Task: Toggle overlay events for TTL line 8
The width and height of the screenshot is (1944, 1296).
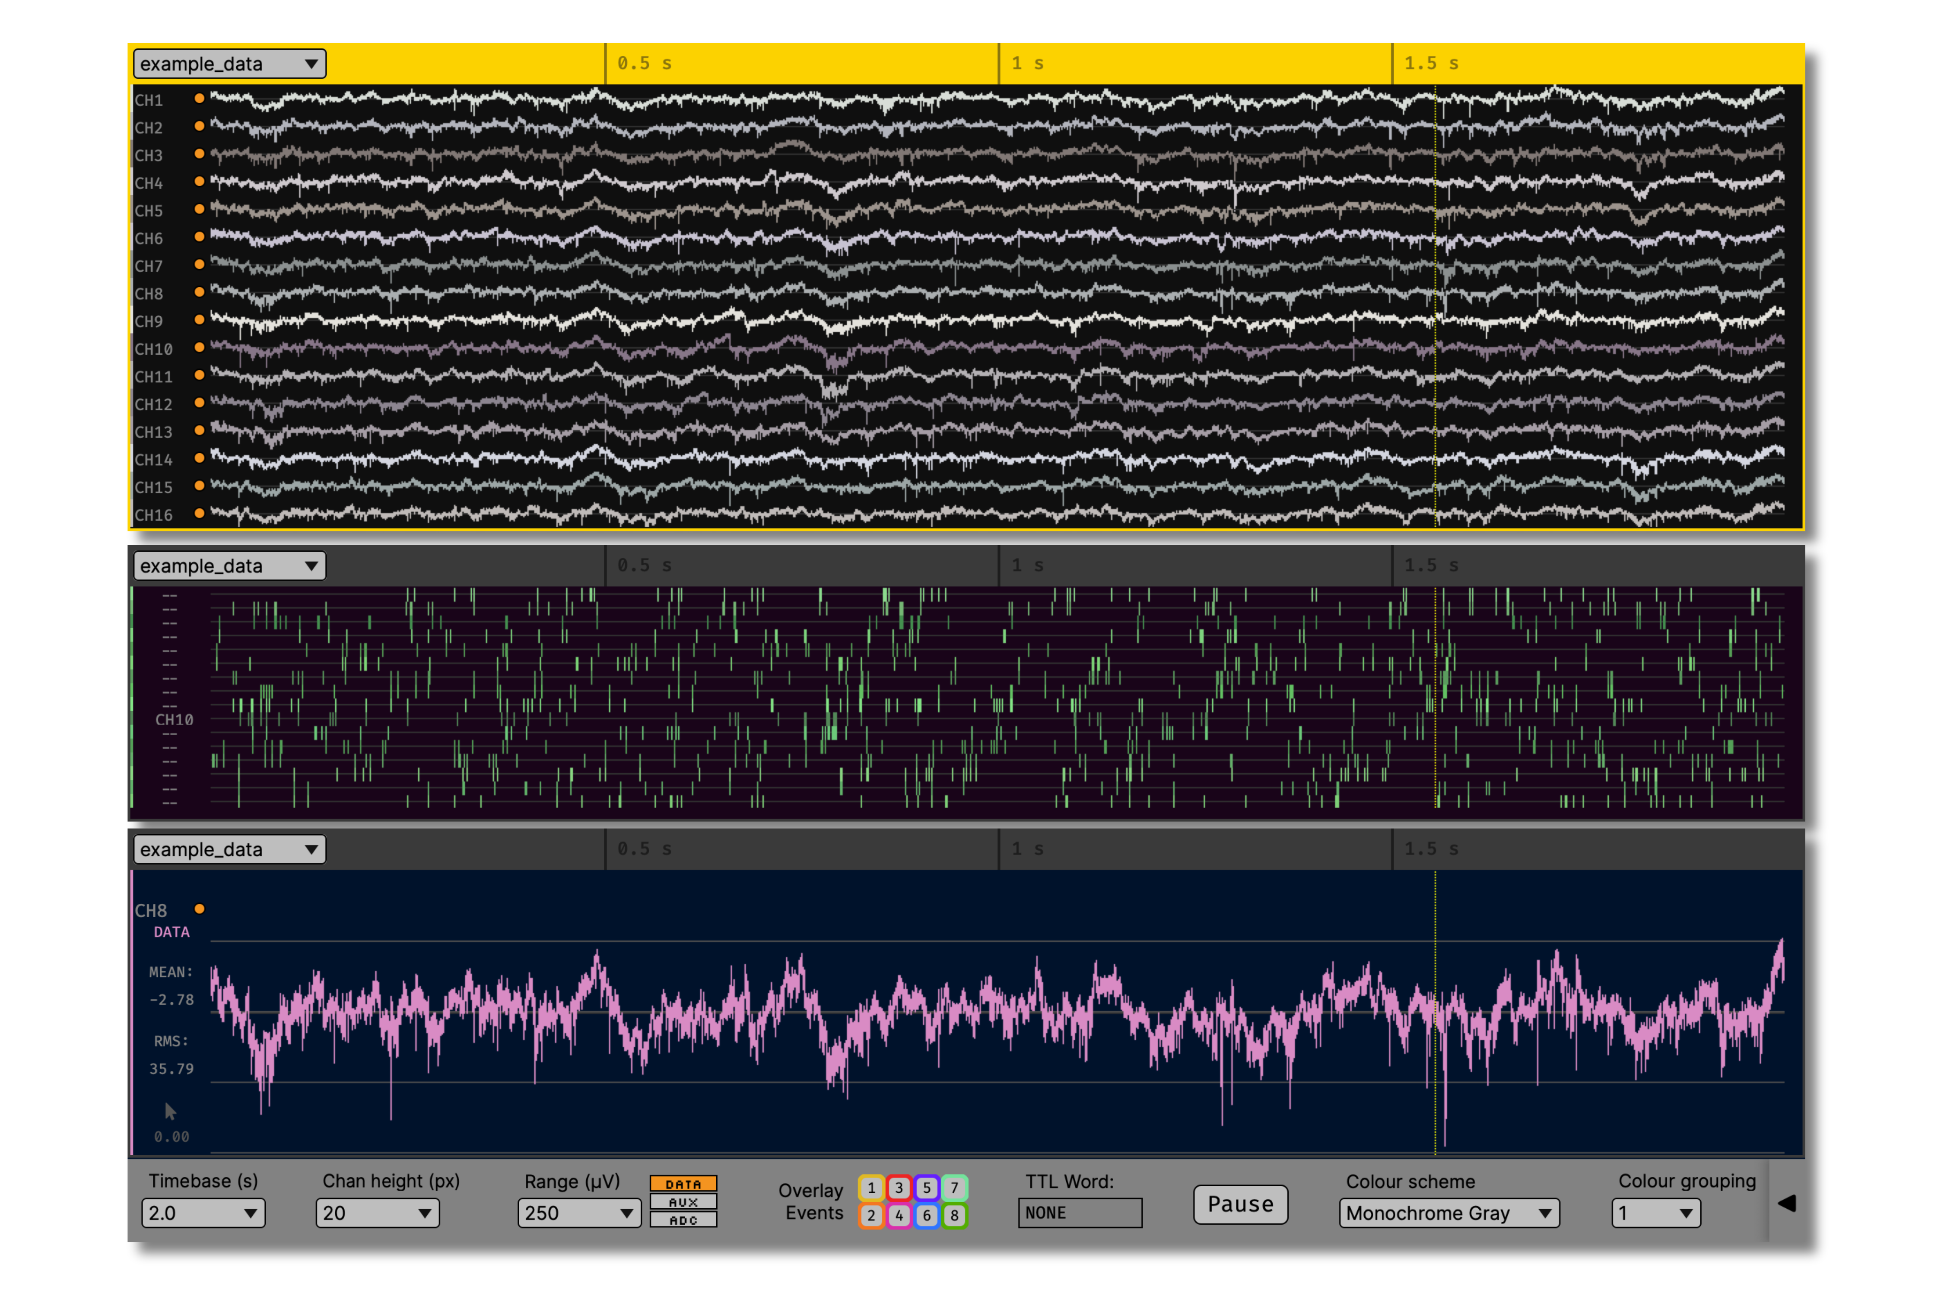Action: point(956,1215)
